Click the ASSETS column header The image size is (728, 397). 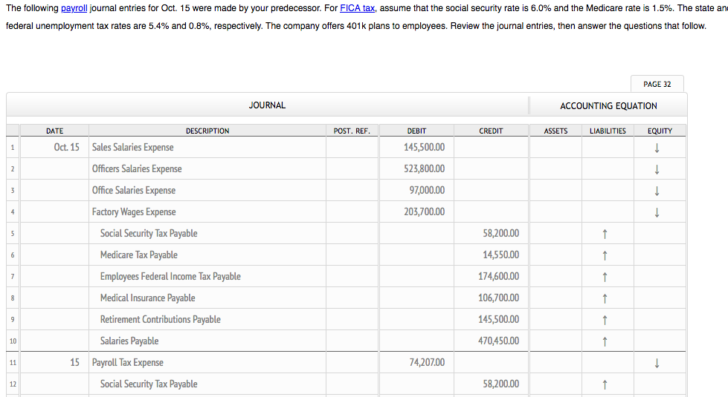tap(555, 131)
